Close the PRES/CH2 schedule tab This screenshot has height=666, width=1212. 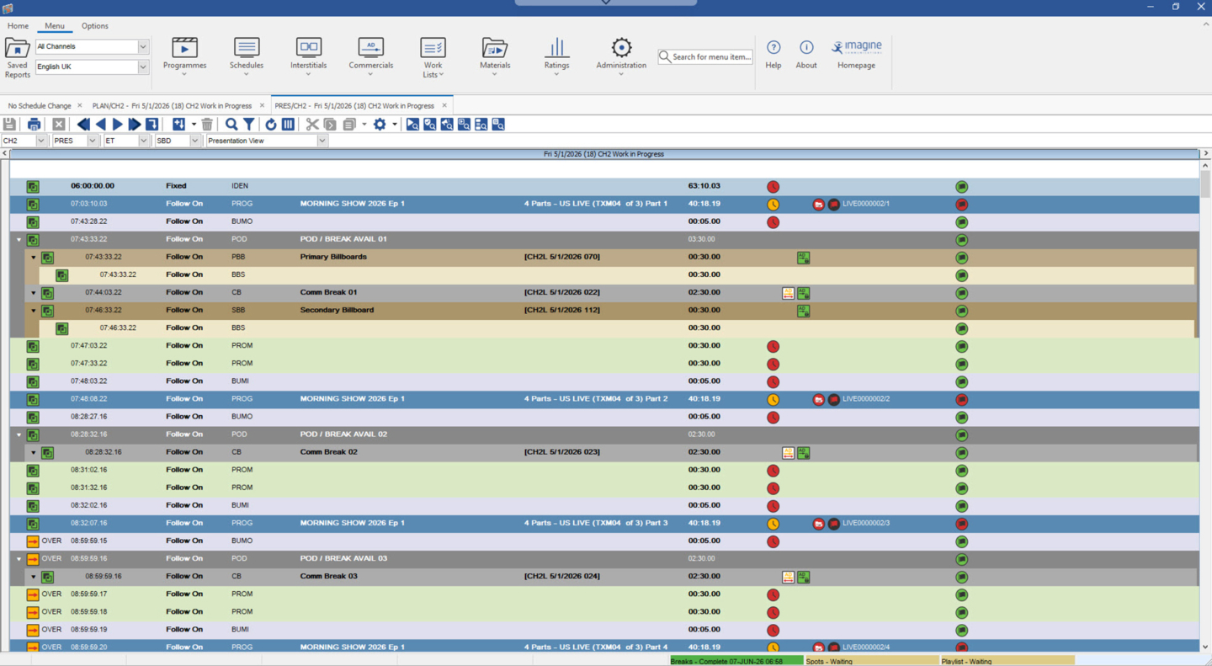pyautogui.click(x=444, y=106)
